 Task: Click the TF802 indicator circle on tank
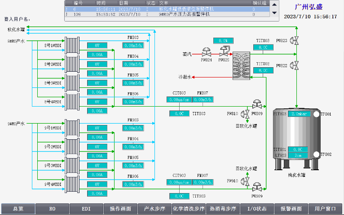(316, 155)
